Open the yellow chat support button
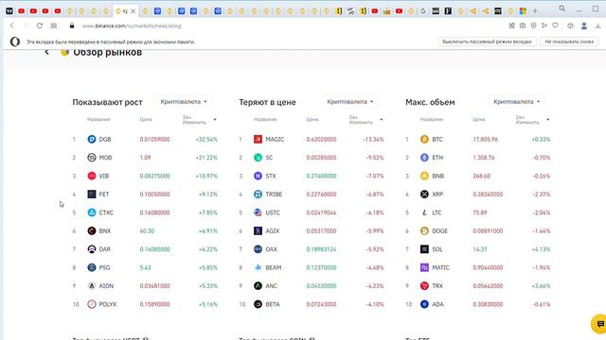The height and width of the screenshot is (340, 606). click(599, 324)
